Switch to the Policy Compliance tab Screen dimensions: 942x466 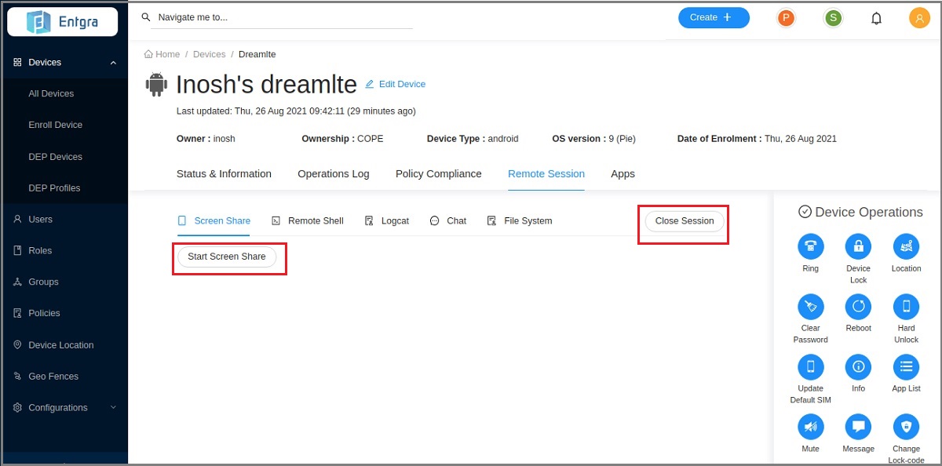click(438, 174)
